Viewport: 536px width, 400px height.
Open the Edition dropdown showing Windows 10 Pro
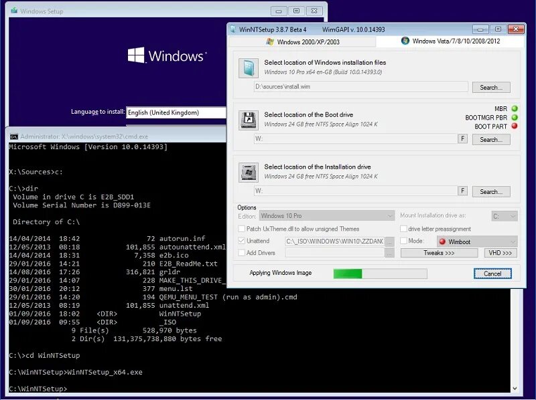(326, 215)
